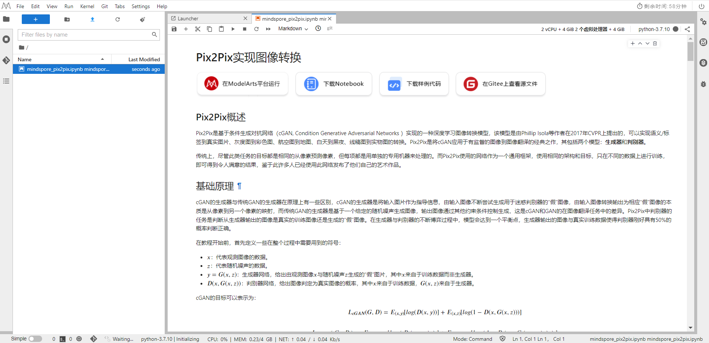
Task: Toggle Simple interface mode switch
Action: pyautogui.click(x=36, y=339)
